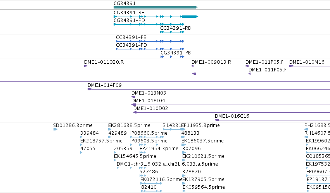Screen dimensions: 330x193
Task: Select the RH14607 EST marker
Action: click(x=306, y=137)
